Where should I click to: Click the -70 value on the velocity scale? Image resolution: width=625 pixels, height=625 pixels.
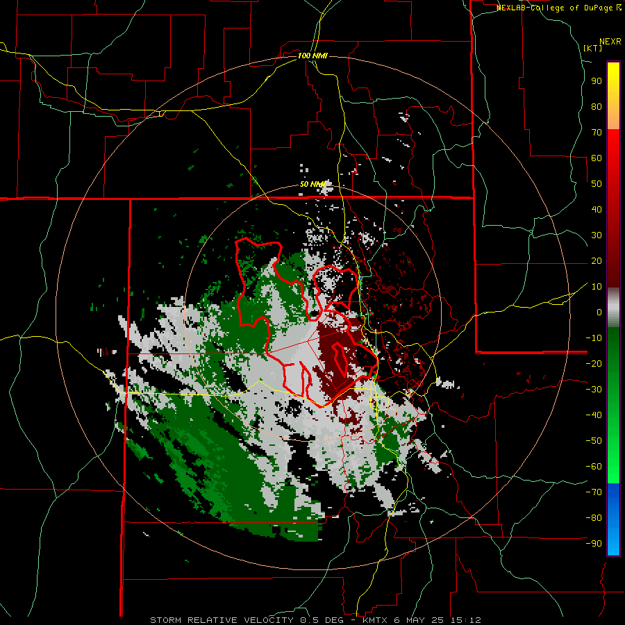[x=594, y=492]
